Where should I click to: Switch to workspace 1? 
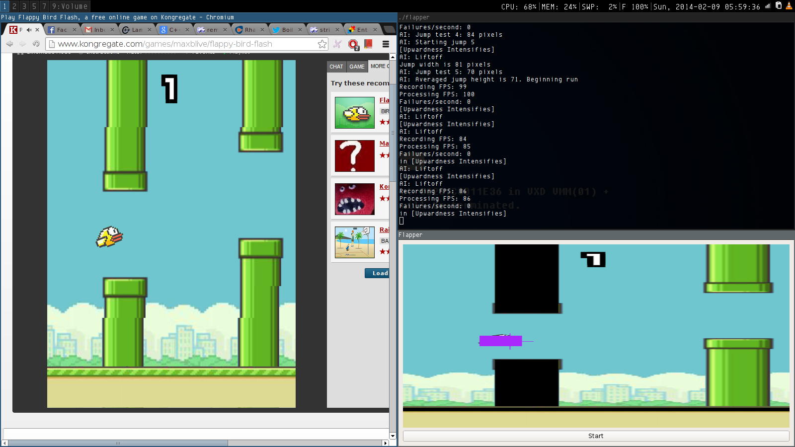[x=5, y=6]
